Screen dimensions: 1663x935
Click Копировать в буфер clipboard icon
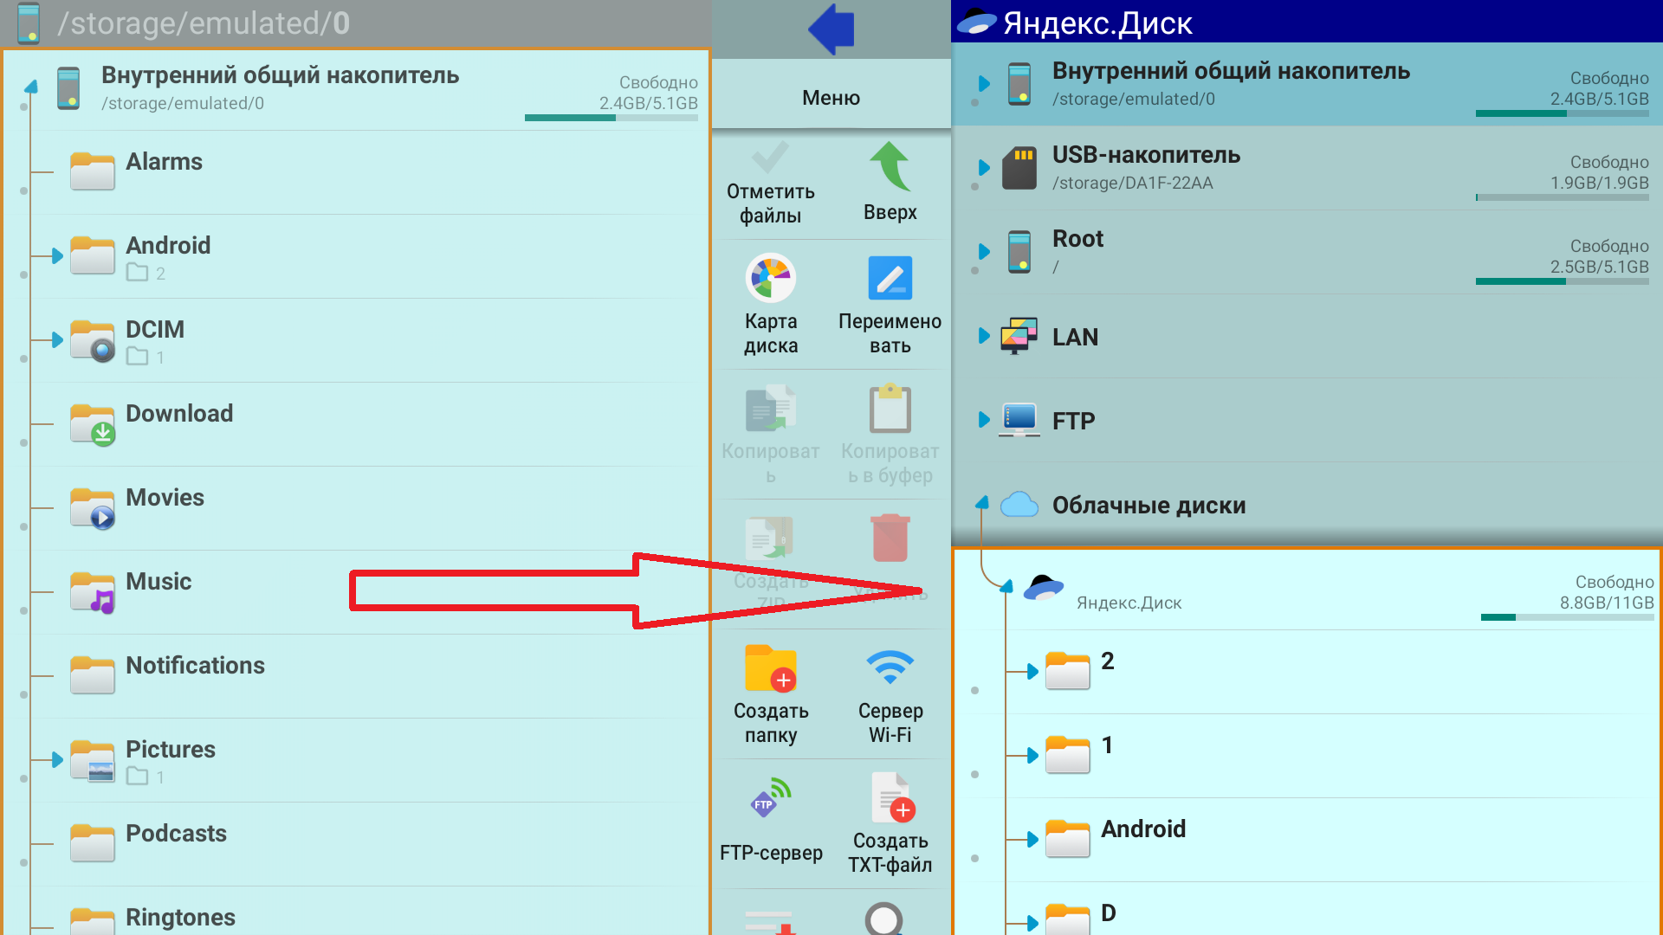point(890,409)
